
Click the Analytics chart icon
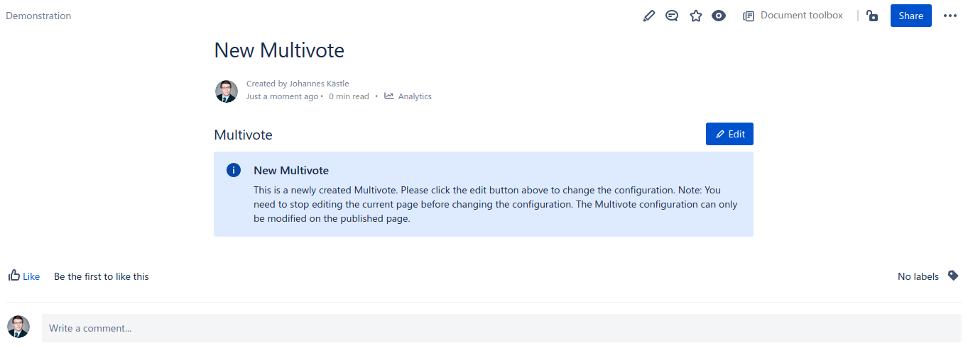coord(389,96)
